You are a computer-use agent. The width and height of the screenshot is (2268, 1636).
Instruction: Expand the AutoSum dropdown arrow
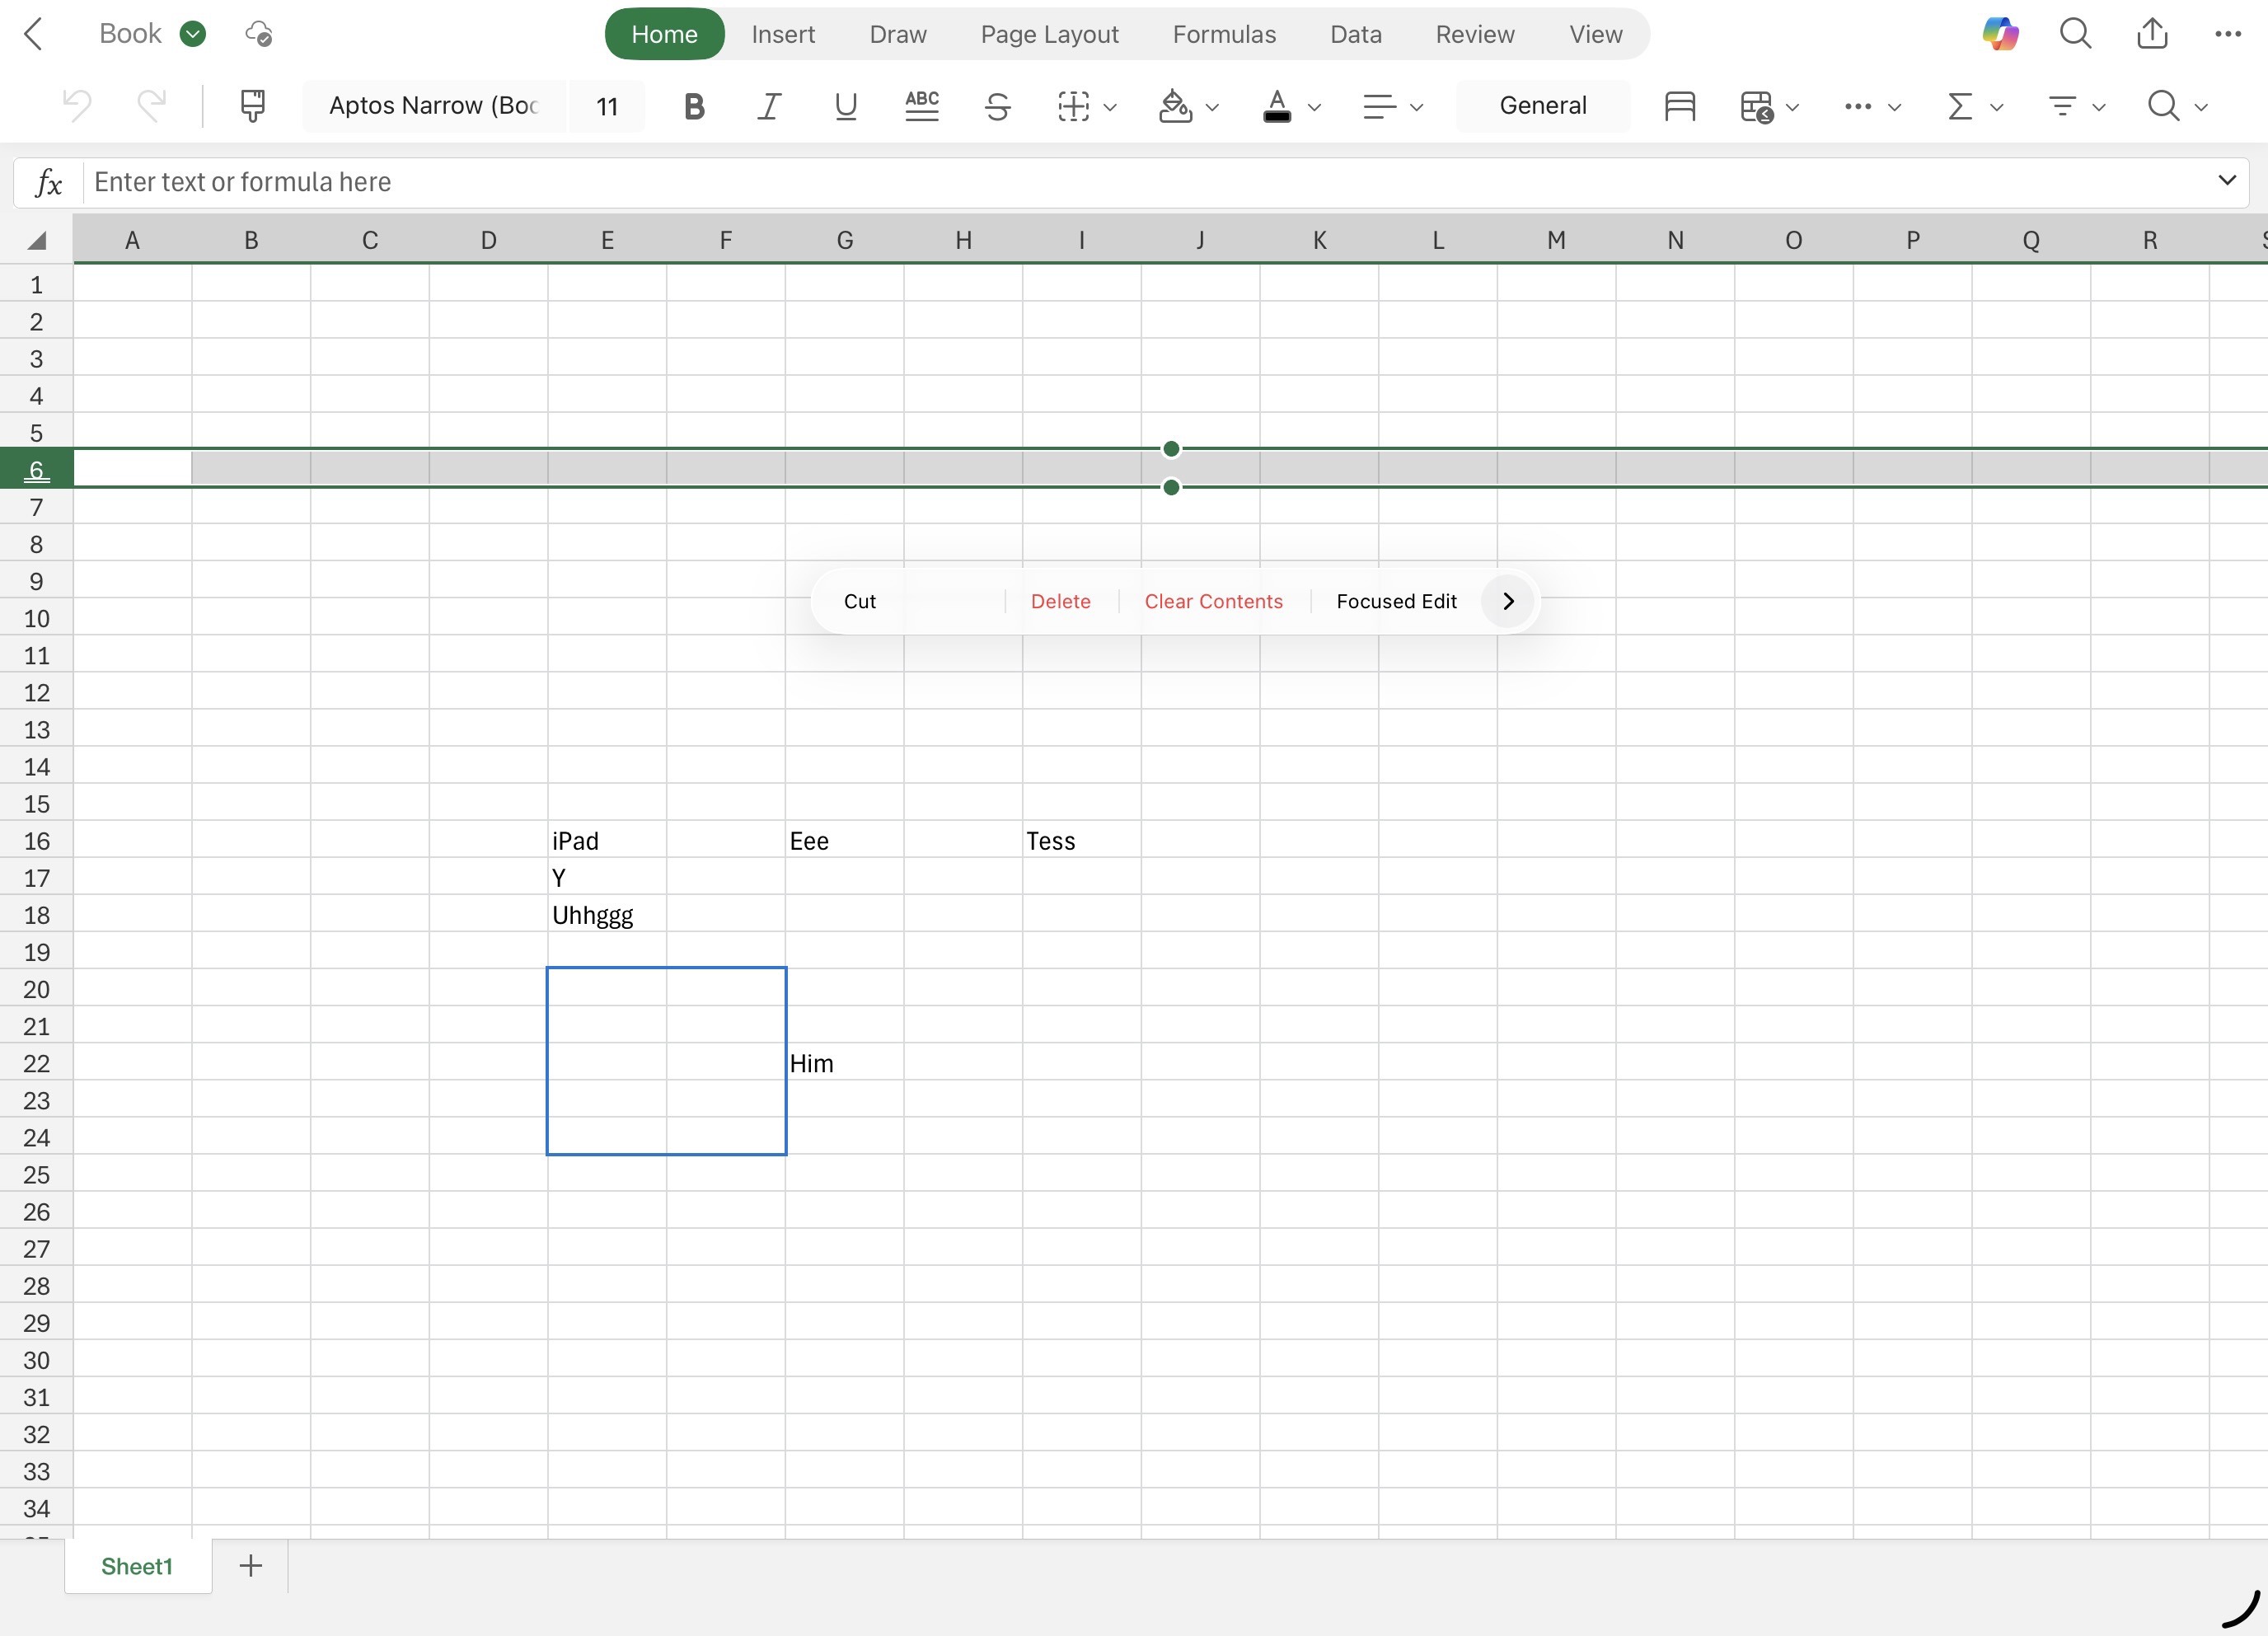pos(1996,107)
